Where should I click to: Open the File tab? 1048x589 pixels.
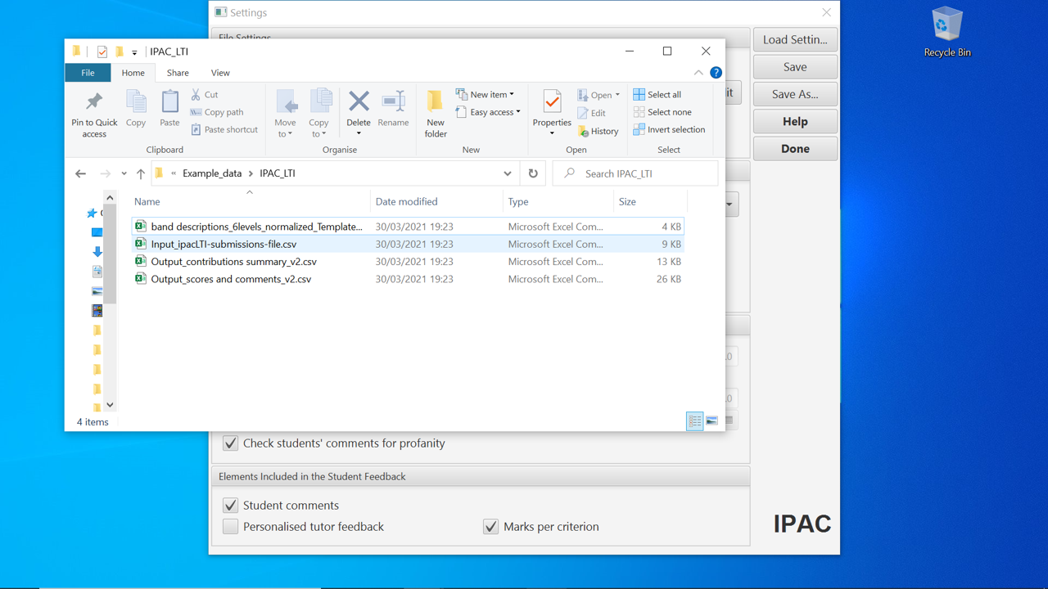point(88,73)
